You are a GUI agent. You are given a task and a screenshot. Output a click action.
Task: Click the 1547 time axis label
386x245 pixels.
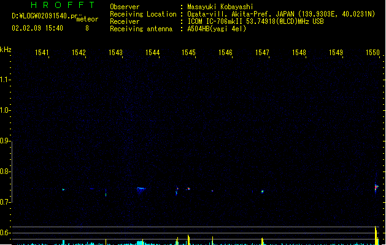tap(262, 52)
